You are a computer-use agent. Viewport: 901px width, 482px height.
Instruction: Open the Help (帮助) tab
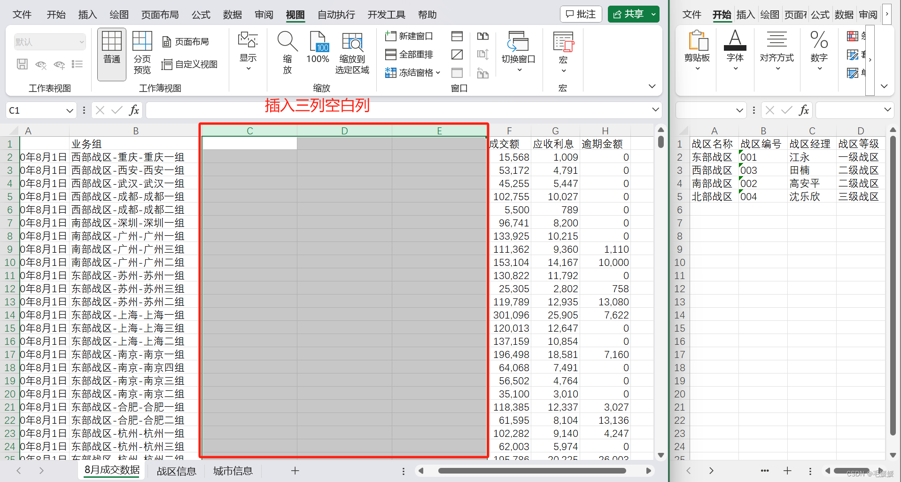[x=427, y=15]
